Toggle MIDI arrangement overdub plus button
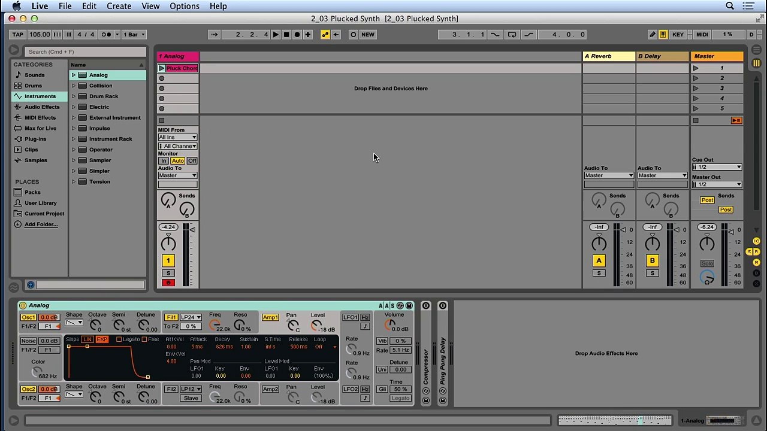 307,34
